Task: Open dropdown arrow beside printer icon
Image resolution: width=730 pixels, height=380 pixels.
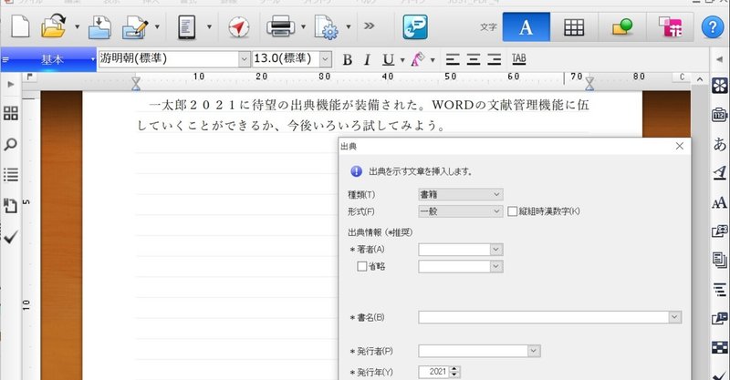Action: point(304,27)
